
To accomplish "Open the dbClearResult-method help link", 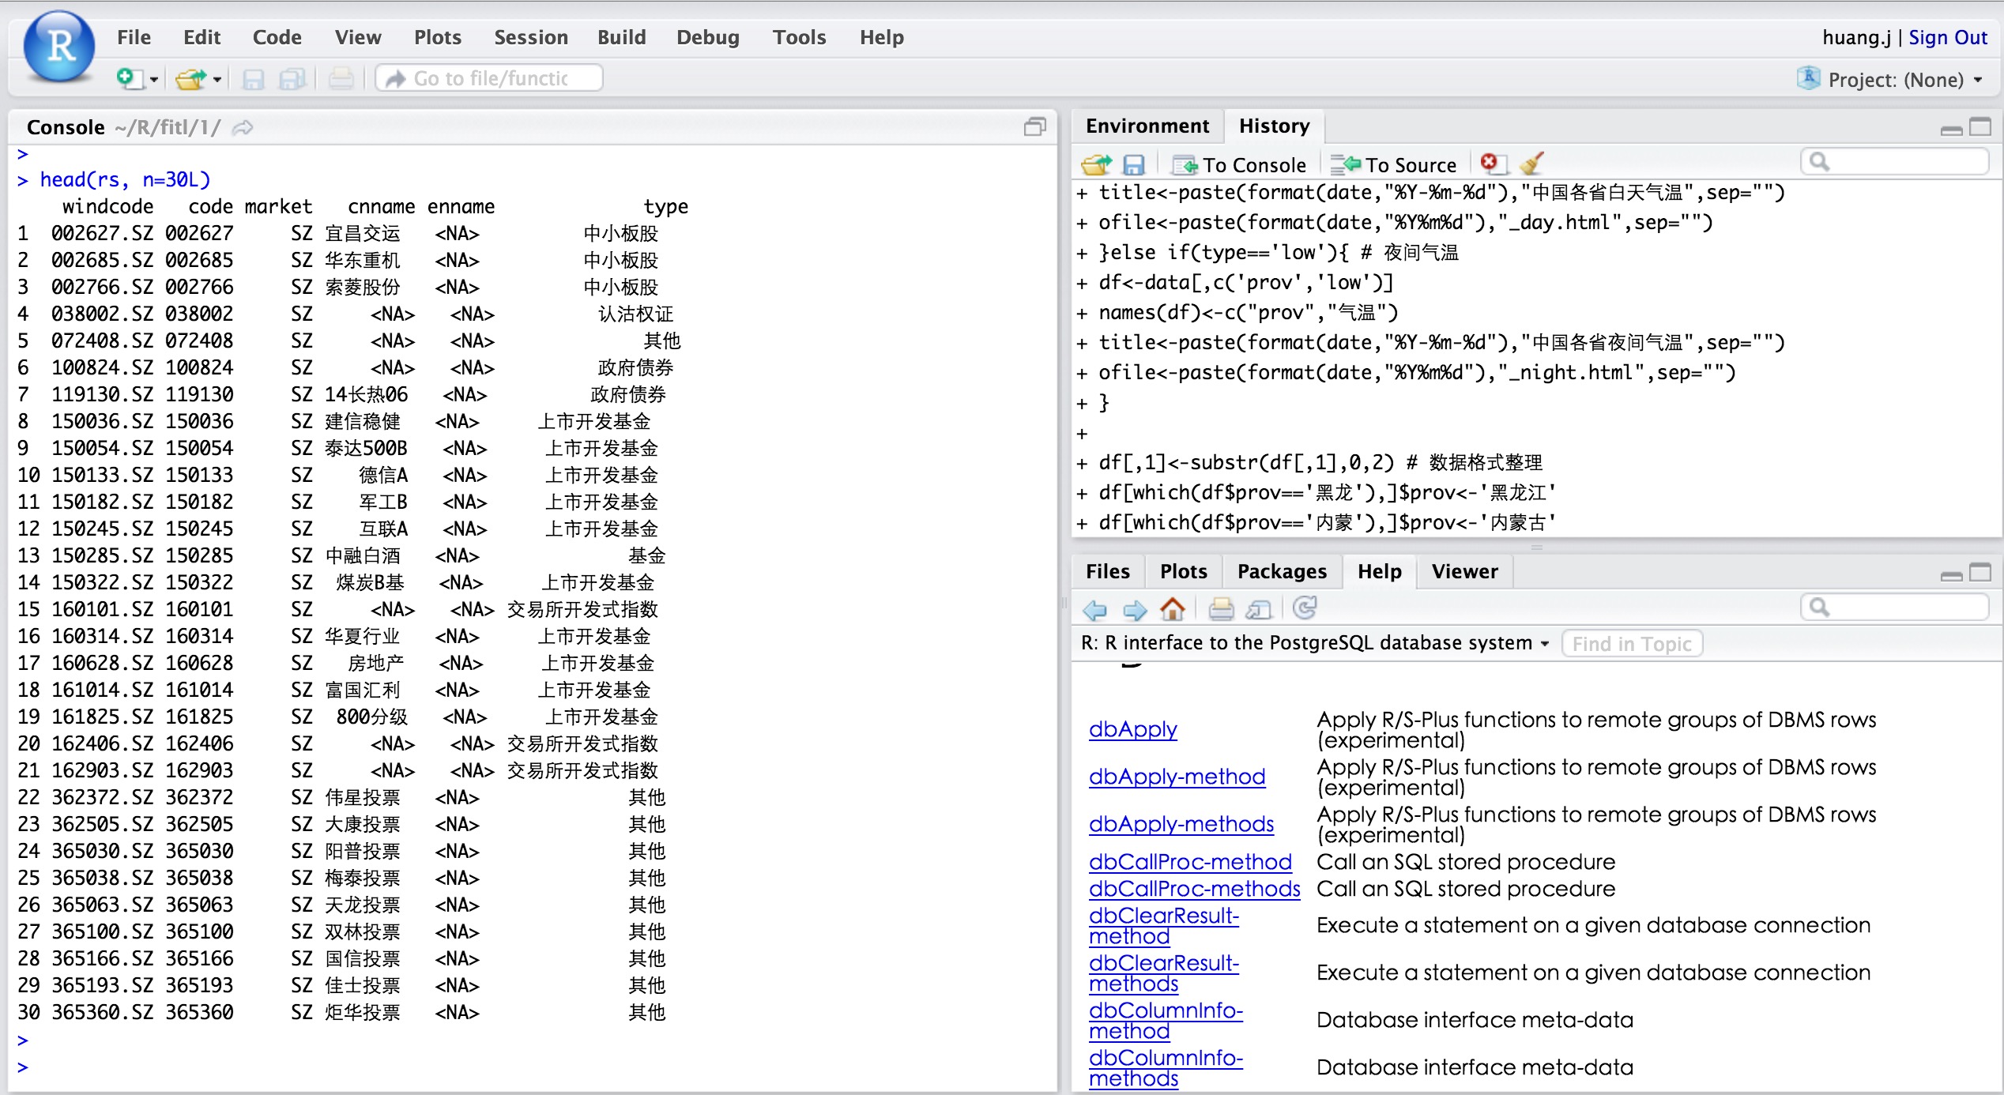I will 1164,926.
